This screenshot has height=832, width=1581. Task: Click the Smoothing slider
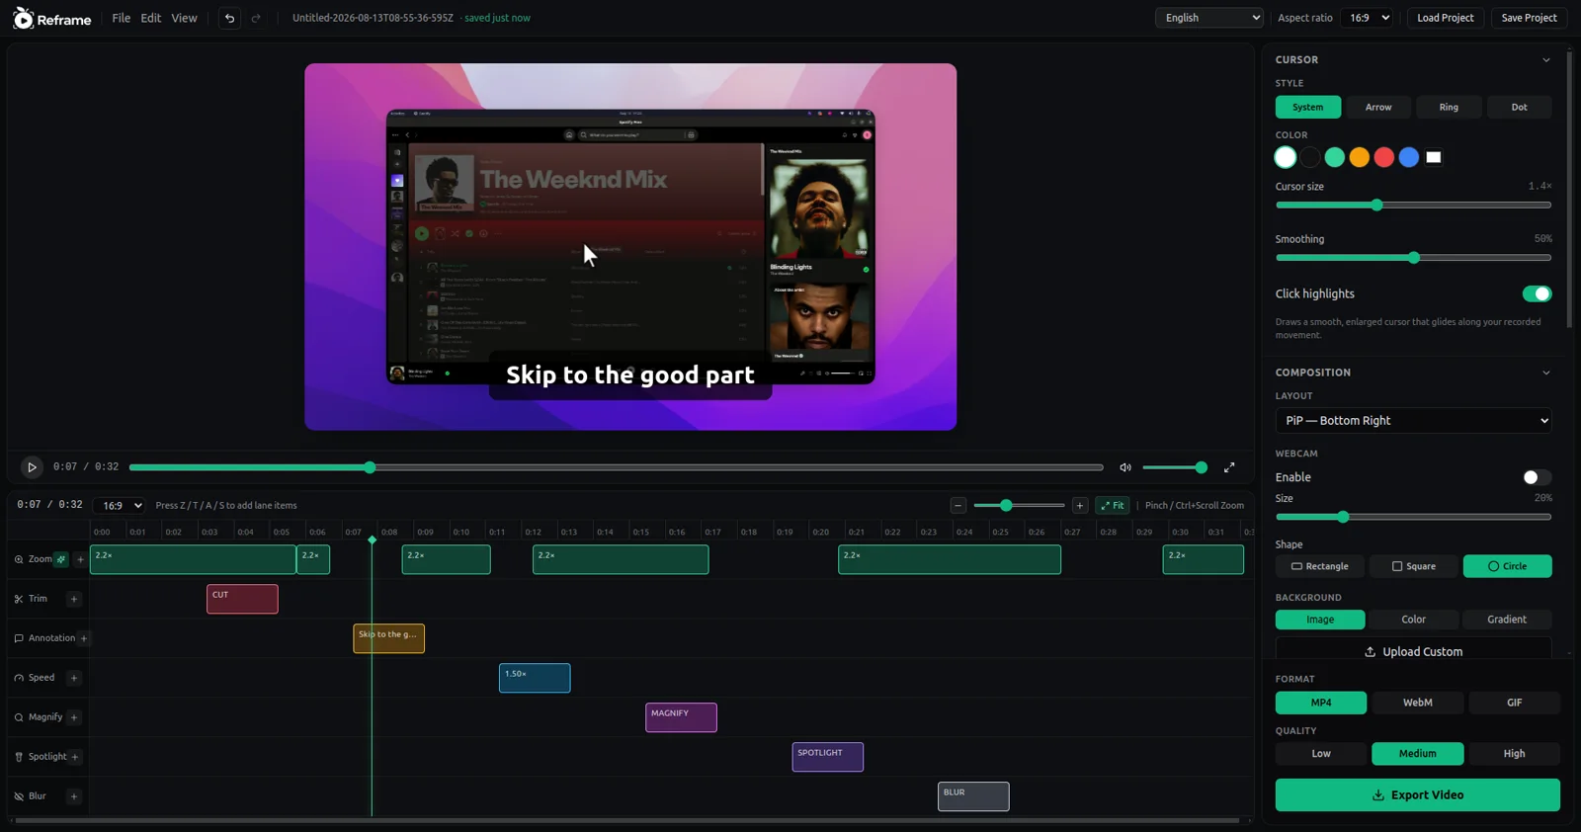click(x=1413, y=258)
